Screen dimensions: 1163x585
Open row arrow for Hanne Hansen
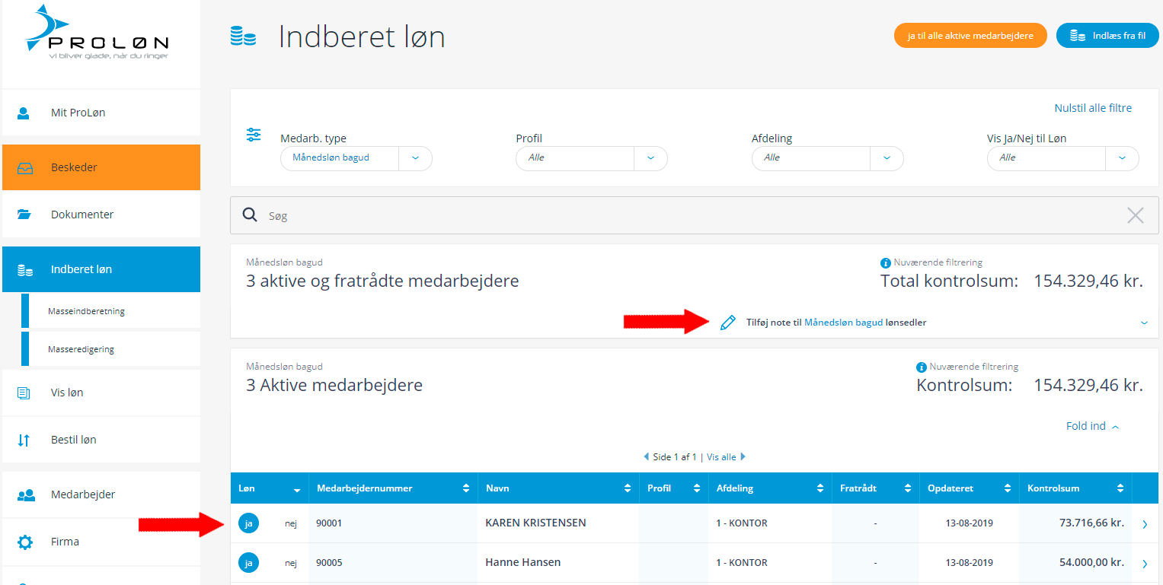(1145, 563)
